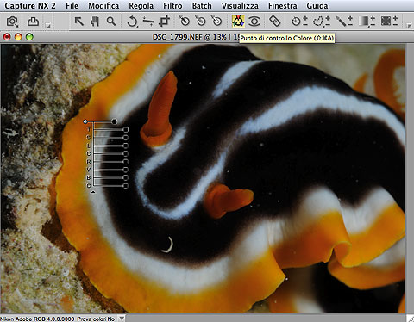Select the selection brush tool

click(344, 22)
